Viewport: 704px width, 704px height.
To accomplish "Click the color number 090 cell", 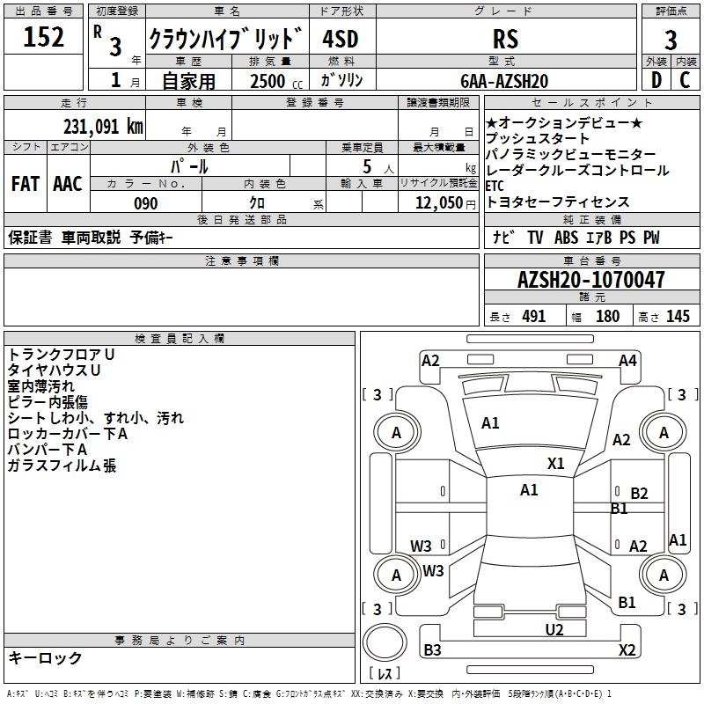I will (146, 203).
